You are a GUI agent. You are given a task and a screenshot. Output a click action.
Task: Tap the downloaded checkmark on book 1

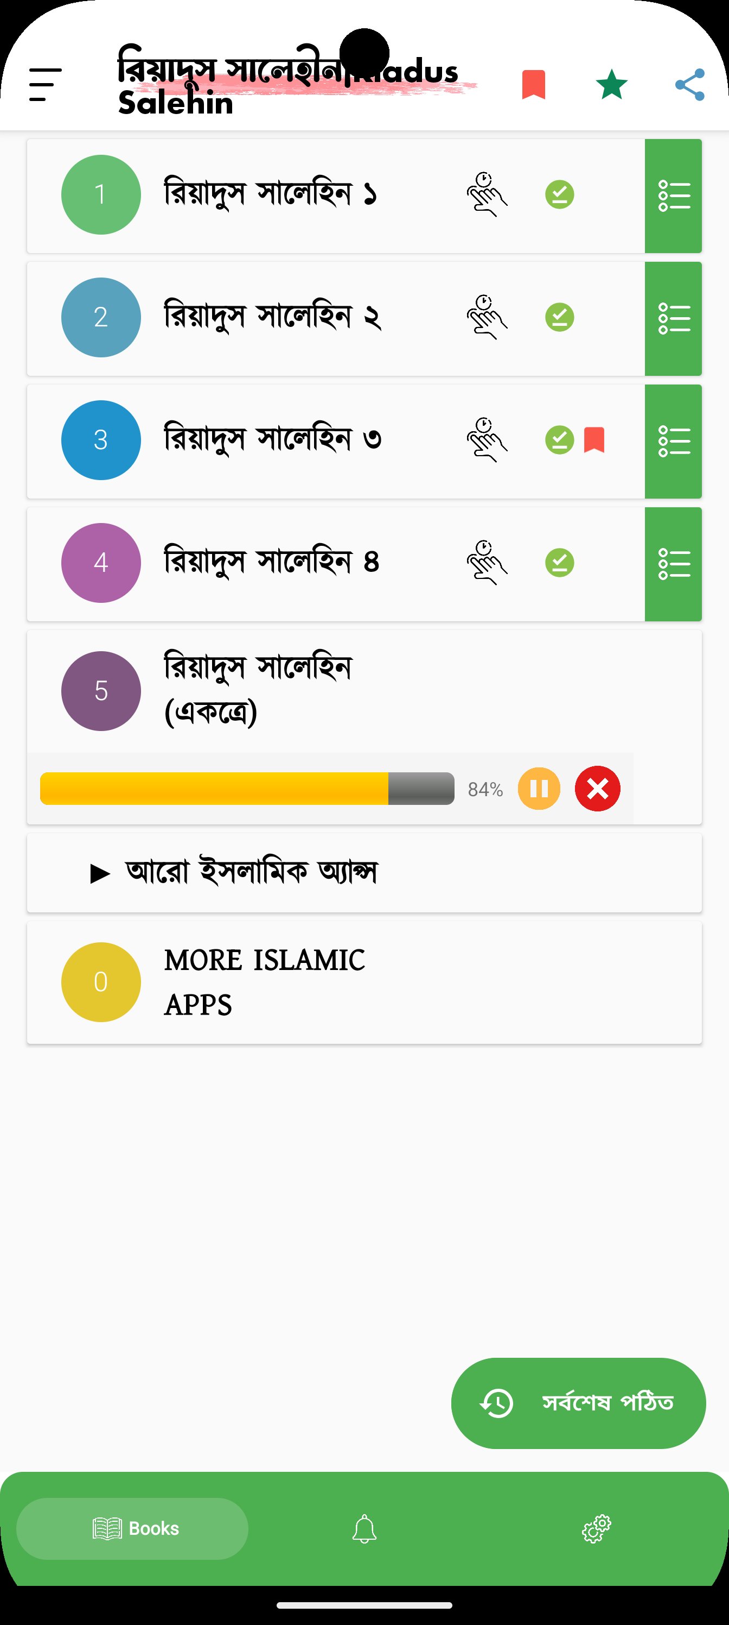pyautogui.click(x=559, y=194)
